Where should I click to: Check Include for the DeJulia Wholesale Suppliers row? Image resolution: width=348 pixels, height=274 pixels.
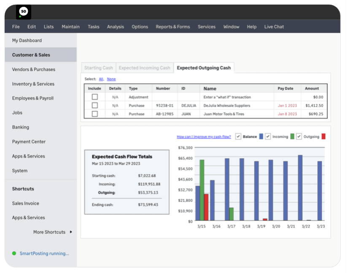point(94,105)
